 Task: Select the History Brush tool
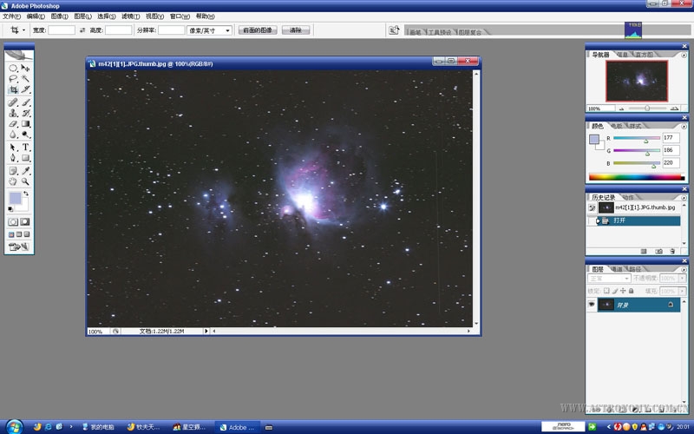click(25, 114)
